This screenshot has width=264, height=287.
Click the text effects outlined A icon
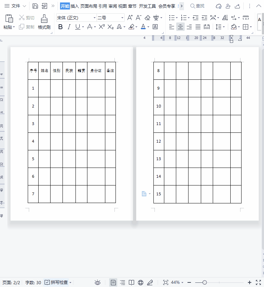(x=119, y=27)
